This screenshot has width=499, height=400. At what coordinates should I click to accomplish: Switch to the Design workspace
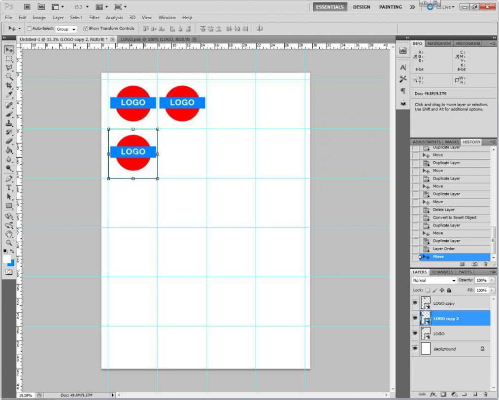point(362,7)
